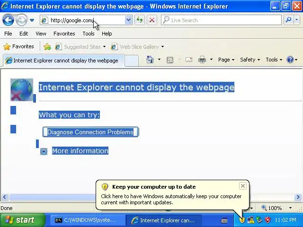Expand the Print options dropdown arrow
The width and height of the screenshot is (303, 227).
tap(211, 60)
